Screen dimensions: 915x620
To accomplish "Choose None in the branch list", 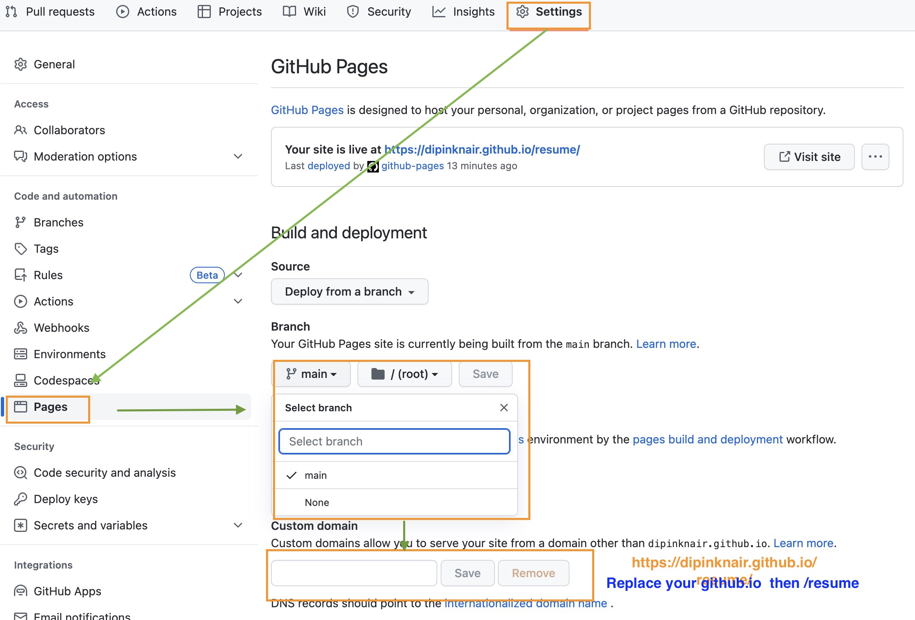I will pyautogui.click(x=395, y=502).
